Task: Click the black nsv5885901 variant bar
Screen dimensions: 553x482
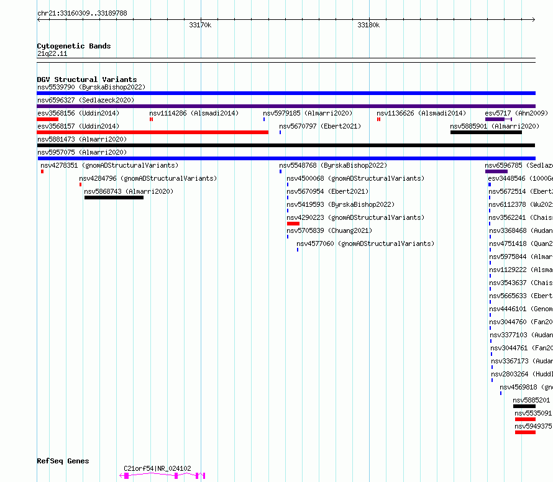Action: pyautogui.click(x=486, y=132)
